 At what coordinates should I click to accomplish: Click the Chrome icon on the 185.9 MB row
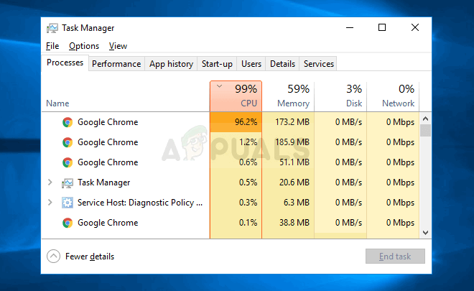[67, 142]
